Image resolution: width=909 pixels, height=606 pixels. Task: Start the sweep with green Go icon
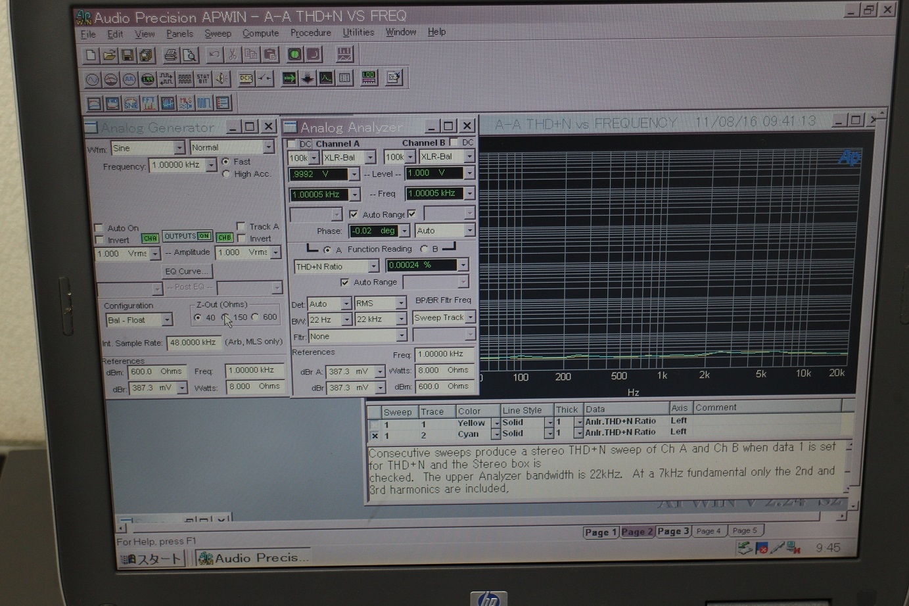294,55
